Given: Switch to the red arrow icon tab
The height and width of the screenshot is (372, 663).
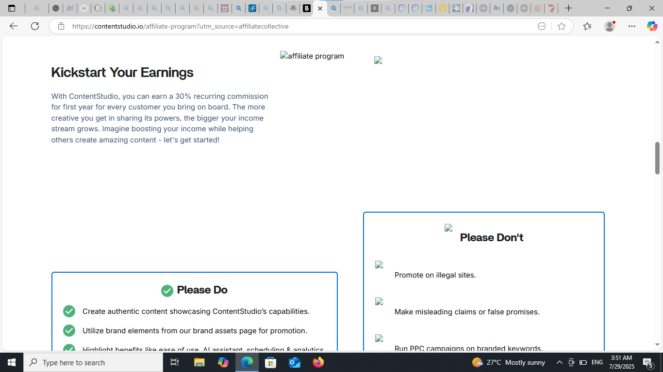Looking at the screenshot, I should tap(551, 8).
